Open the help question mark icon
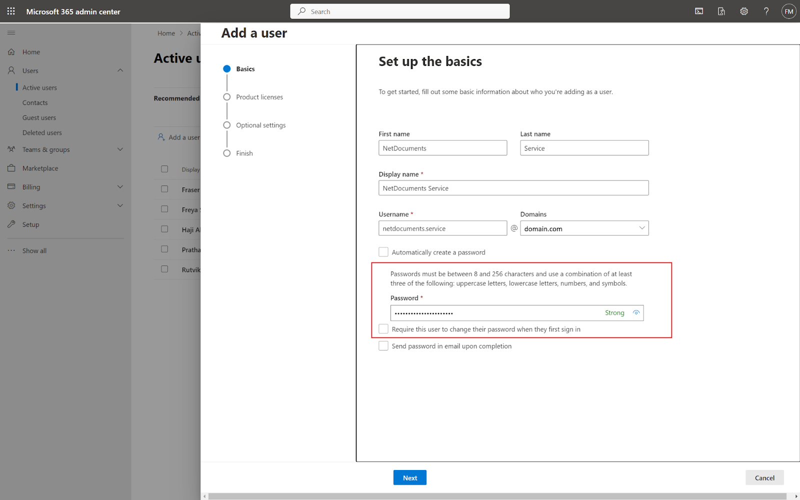Viewport: 800px width, 500px height. point(766,11)
